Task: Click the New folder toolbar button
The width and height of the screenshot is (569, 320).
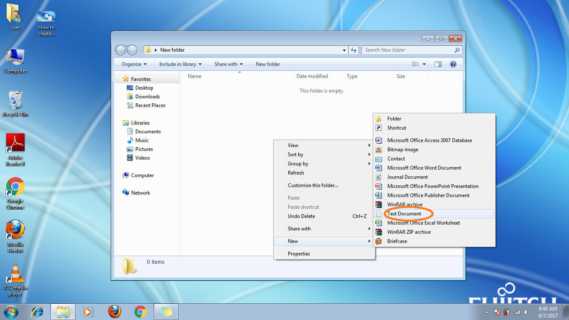Action: [268, 64]
